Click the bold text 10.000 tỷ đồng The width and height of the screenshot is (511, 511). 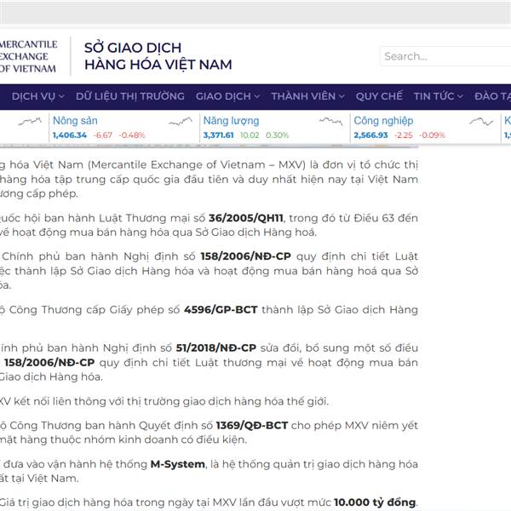point(375,502)
